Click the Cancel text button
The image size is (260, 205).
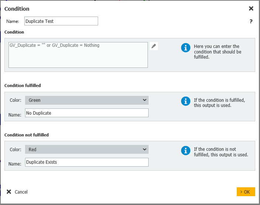click(21, 192)
